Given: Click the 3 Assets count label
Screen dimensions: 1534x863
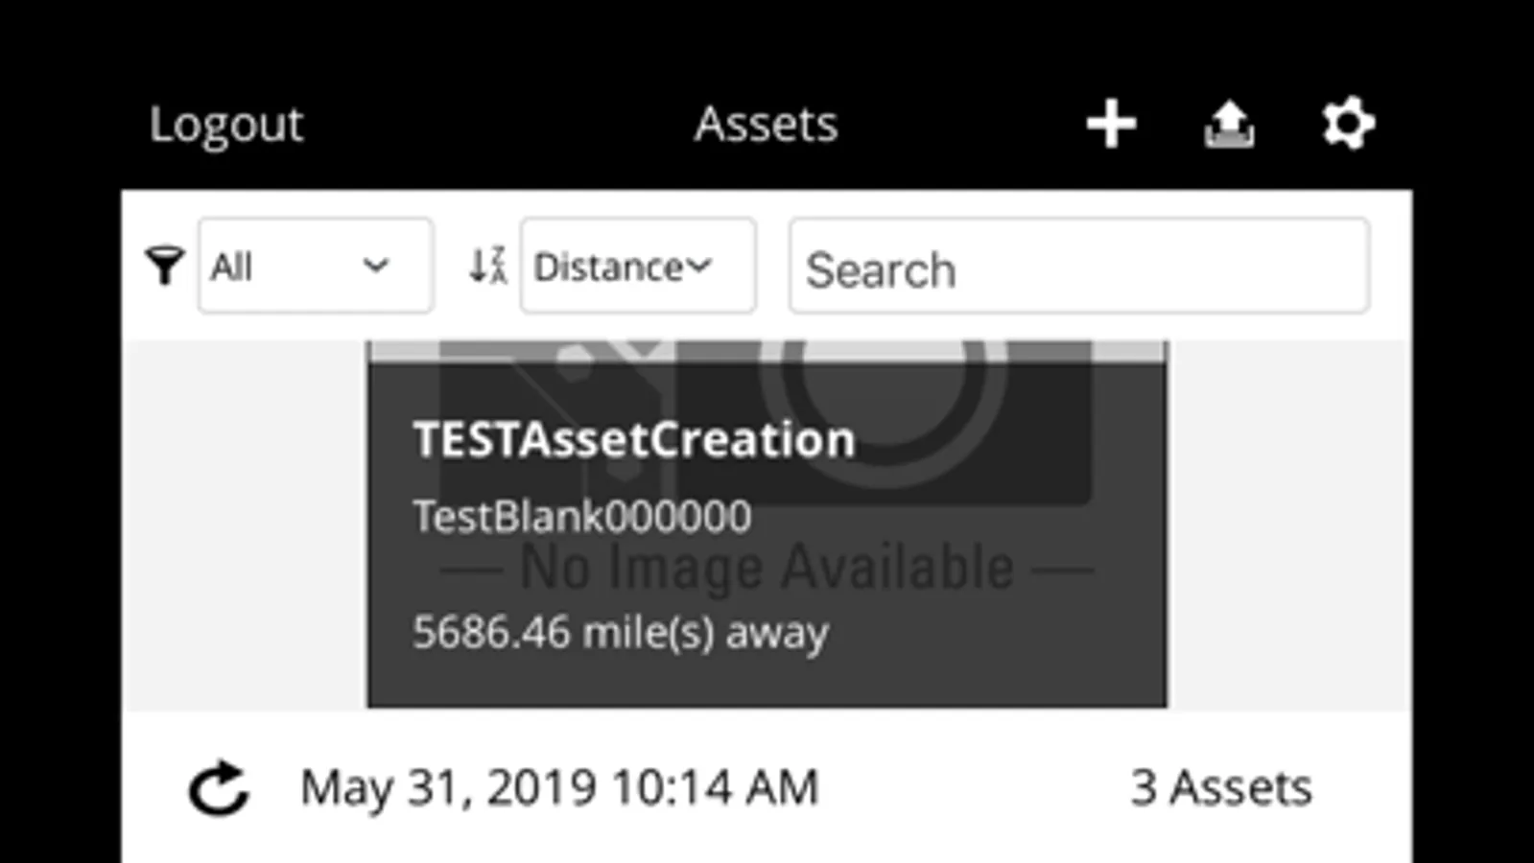Looking at the screenshot, I should [1220, 788].
